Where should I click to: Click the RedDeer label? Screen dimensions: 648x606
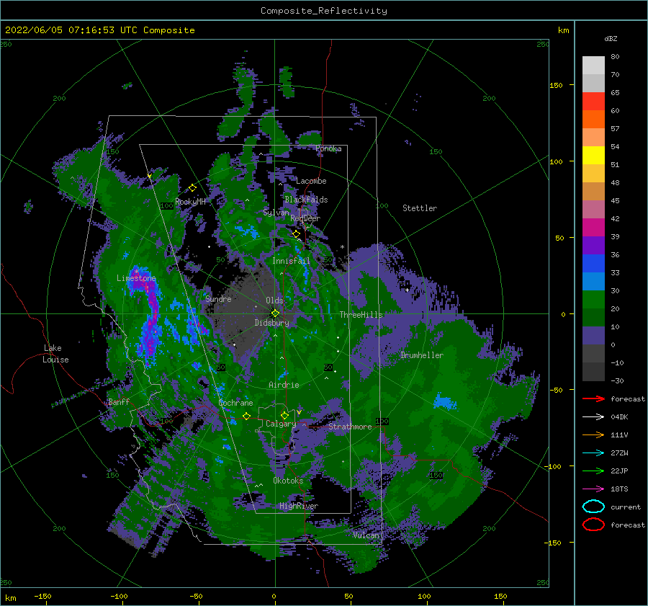305,218
